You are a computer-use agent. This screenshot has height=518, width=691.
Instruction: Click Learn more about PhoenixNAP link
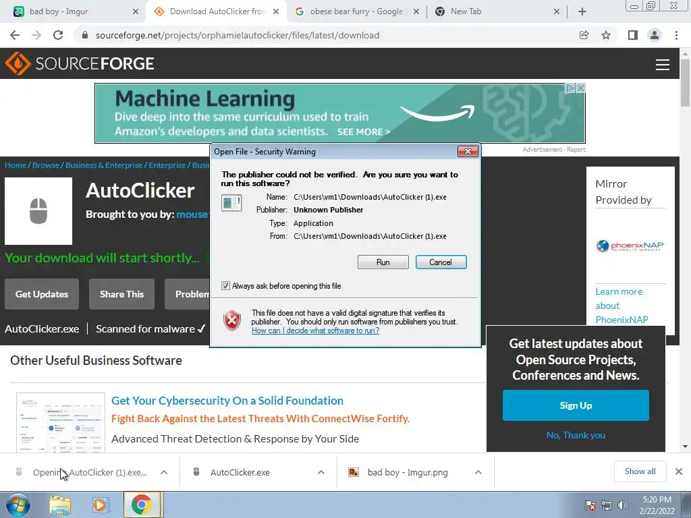(621, 306)
